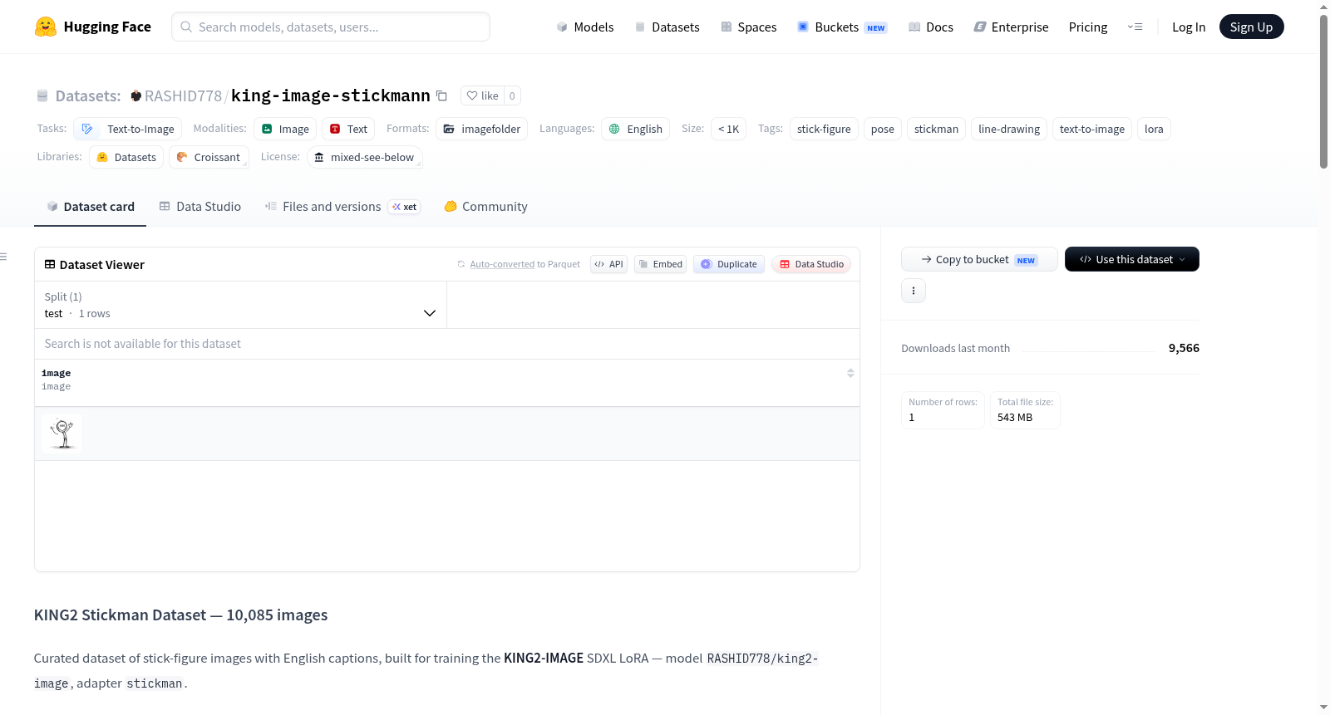Image resolution: width=1330 pixels, height=715 pixels.
Task: Expand the Split selector dropdown
Action: tap(240, 305)
